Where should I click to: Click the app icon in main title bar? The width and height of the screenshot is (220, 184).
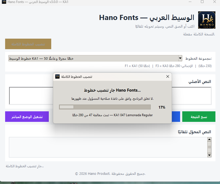coord(4,2)
